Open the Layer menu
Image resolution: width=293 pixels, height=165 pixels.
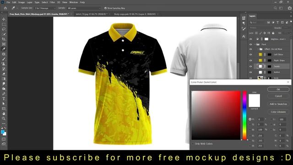point(29,2)
